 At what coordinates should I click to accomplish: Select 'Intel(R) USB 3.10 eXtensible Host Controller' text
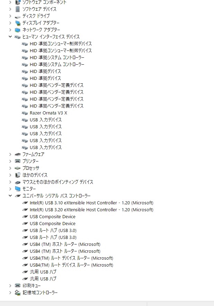pyautogui.click(x=73, y=203)
